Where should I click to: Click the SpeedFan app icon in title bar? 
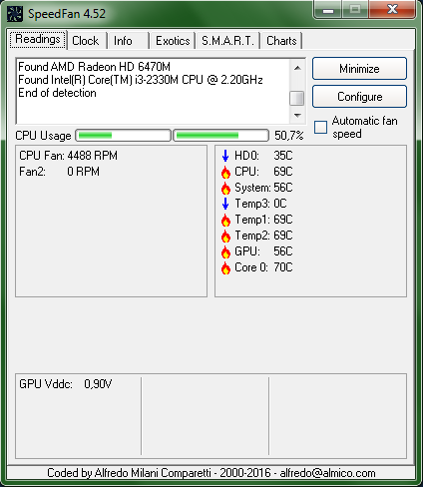(15, 14)
